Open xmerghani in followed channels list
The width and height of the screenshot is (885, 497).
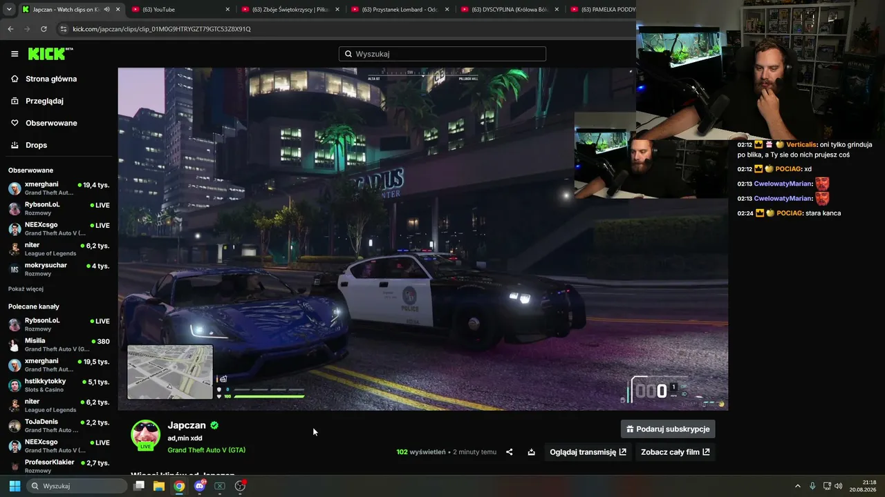tap(59, 188)
